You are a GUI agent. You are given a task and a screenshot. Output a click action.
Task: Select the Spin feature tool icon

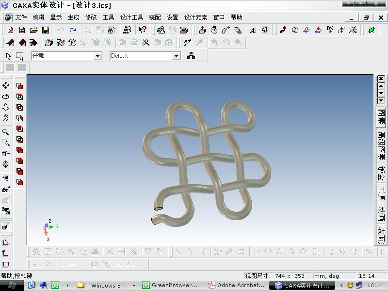point(214,30)
